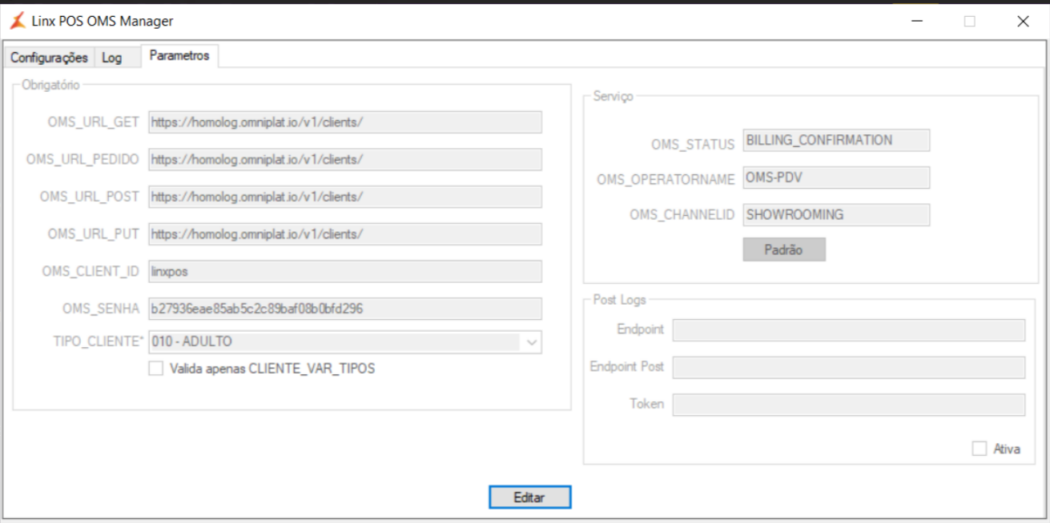
Task: Click the OMS_CHANNELID field
Action: [x=836, y=214]
